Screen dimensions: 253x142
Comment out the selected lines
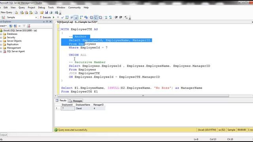tap(106, 17)
